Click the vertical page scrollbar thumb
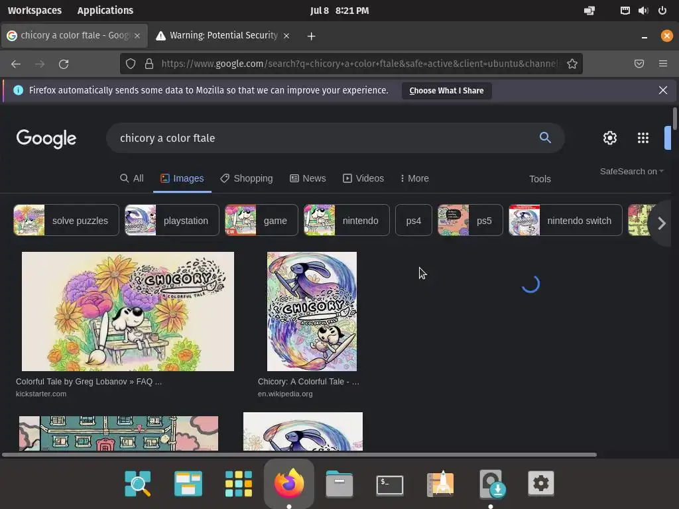Viewport: 679px width, 509px height. [x=674, y=117]
